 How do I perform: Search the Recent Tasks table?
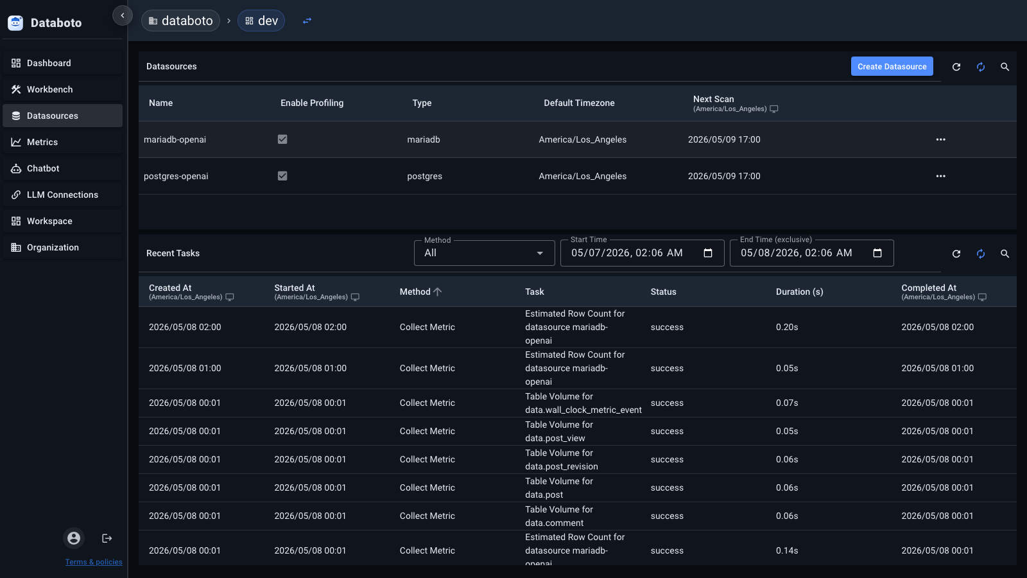[x=1005, y=254]
